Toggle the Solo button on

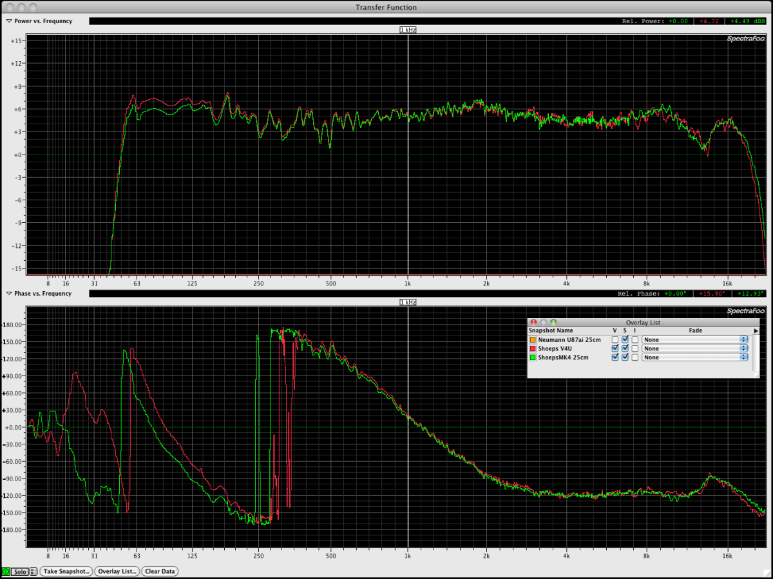(x=19, y=571)
